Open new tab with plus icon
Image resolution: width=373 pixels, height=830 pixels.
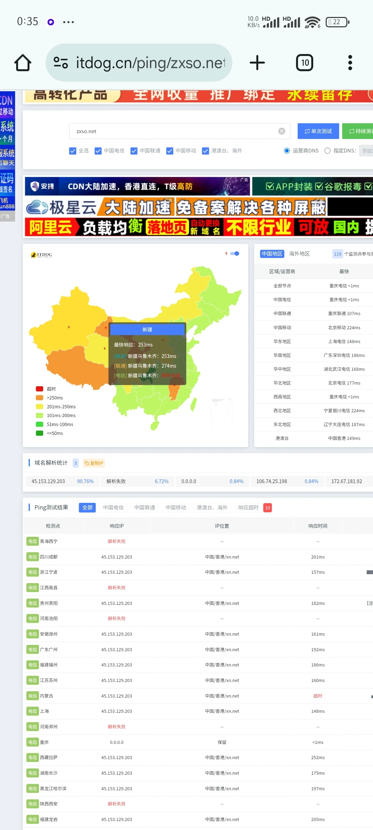(x=257, y=63)
